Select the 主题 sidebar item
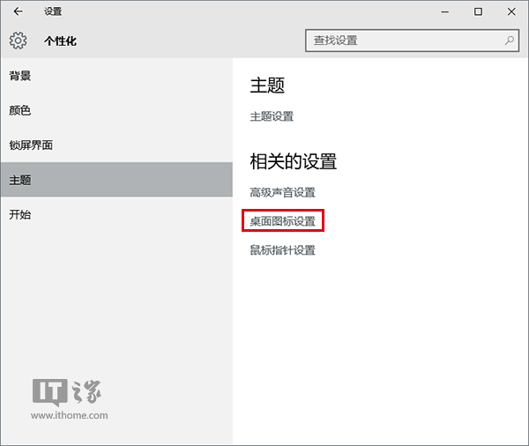529x446 pixels. pos(116,180)
